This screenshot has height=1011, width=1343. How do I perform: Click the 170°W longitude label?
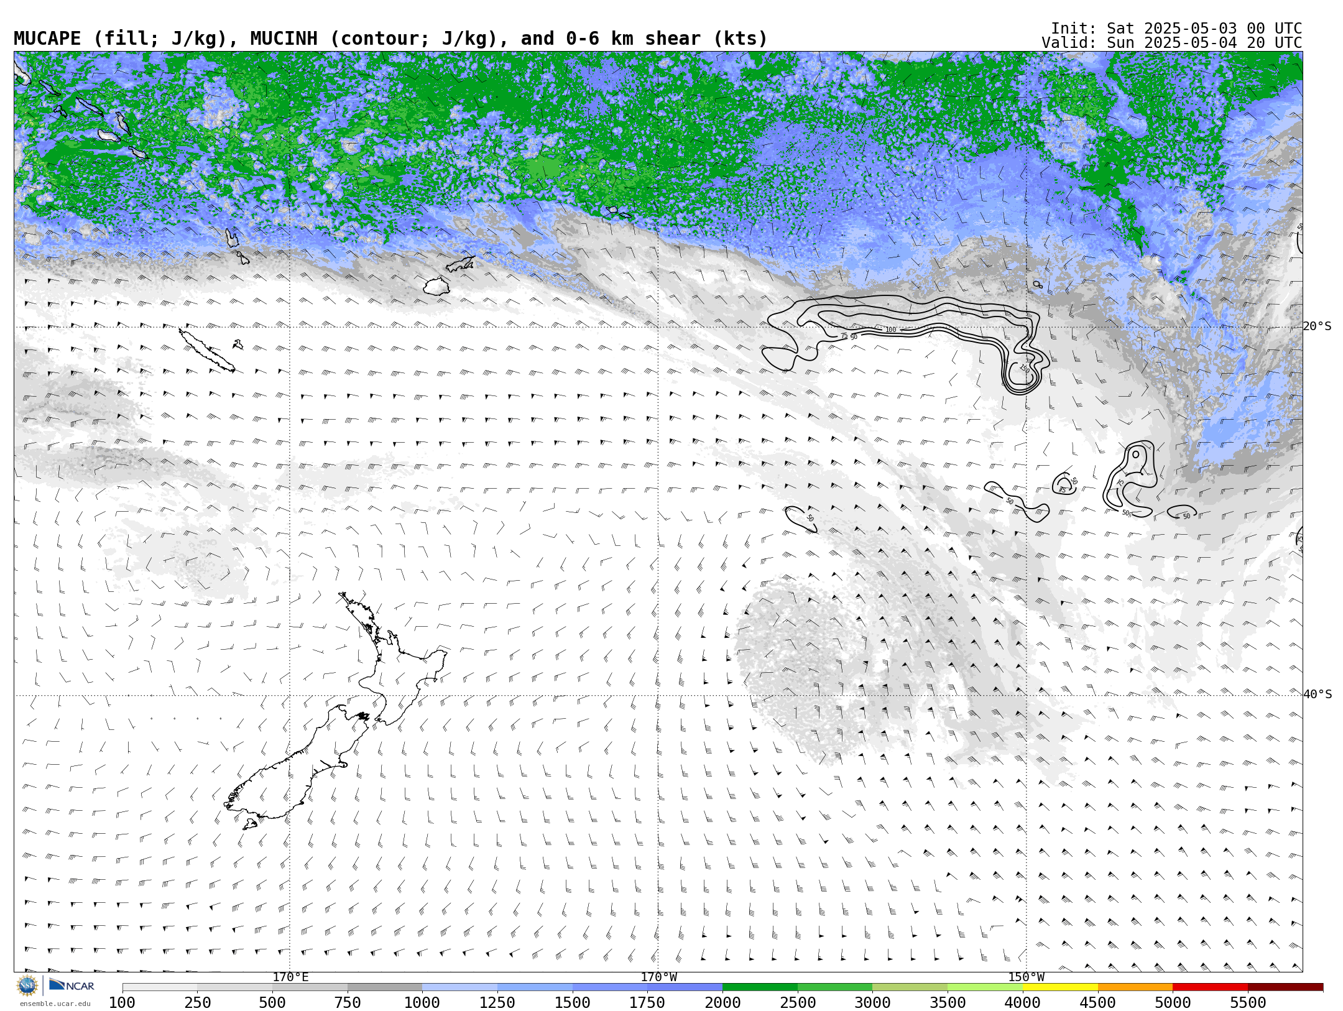tap(658, 977)
